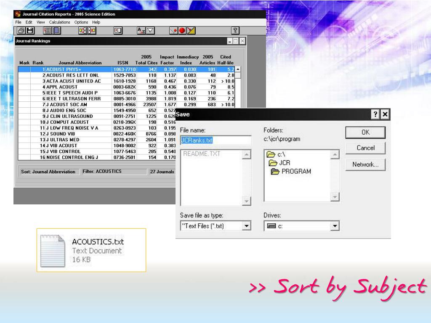Click Folders list scroll up arrow
431x323 pixels.
pos(335,155)
